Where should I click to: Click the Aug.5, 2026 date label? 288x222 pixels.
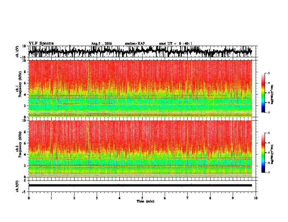click(101, 44)
